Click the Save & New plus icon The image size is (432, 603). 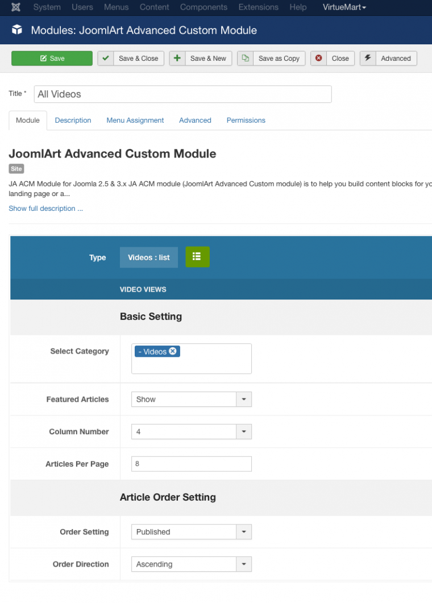point(177,59)
